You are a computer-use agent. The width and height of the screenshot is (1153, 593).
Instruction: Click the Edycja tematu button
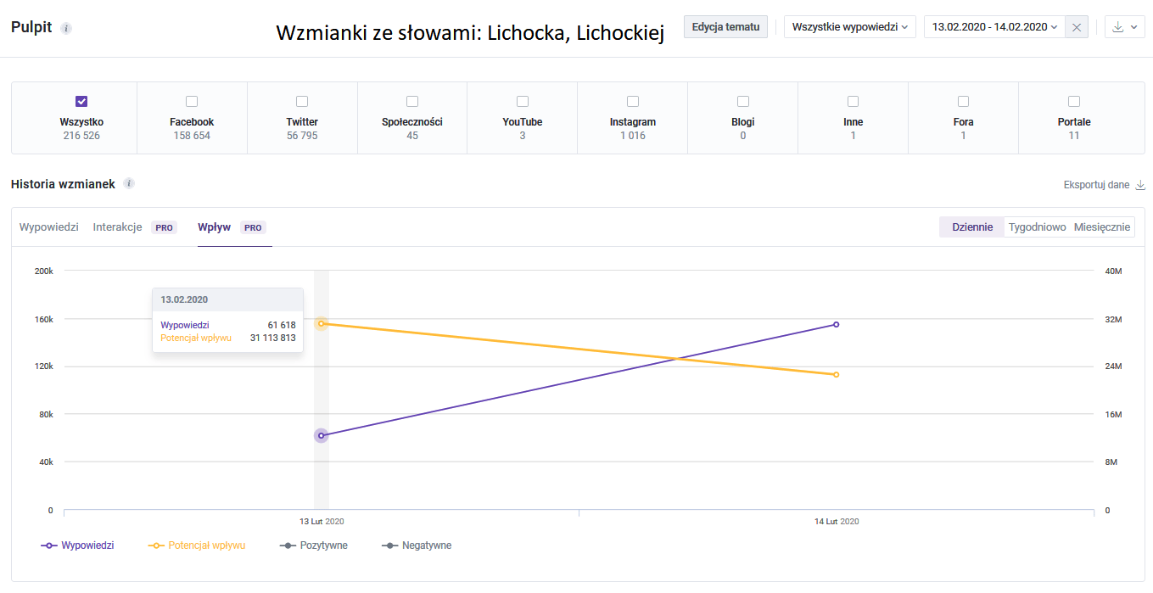[x=725, y=27]
